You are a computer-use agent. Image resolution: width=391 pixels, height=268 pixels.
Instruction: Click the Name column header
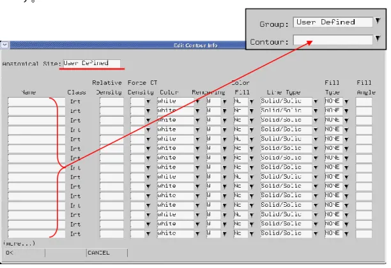click(x=29, y=93)
